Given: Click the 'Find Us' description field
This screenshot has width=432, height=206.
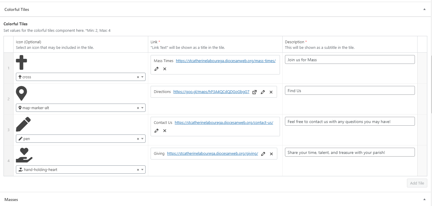Looking at the screenshot, I should click(349, 91).
